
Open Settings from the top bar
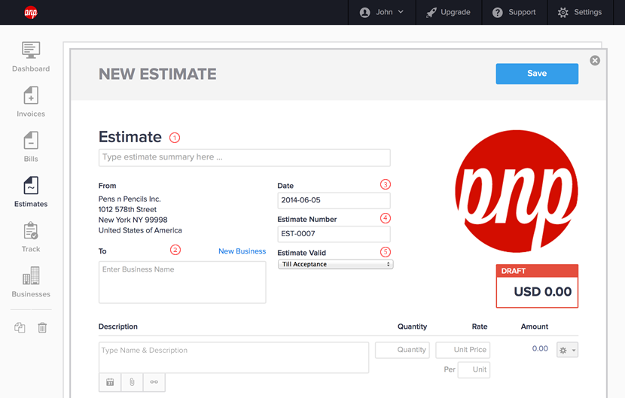pyautogui.click(x=580, y=12)
